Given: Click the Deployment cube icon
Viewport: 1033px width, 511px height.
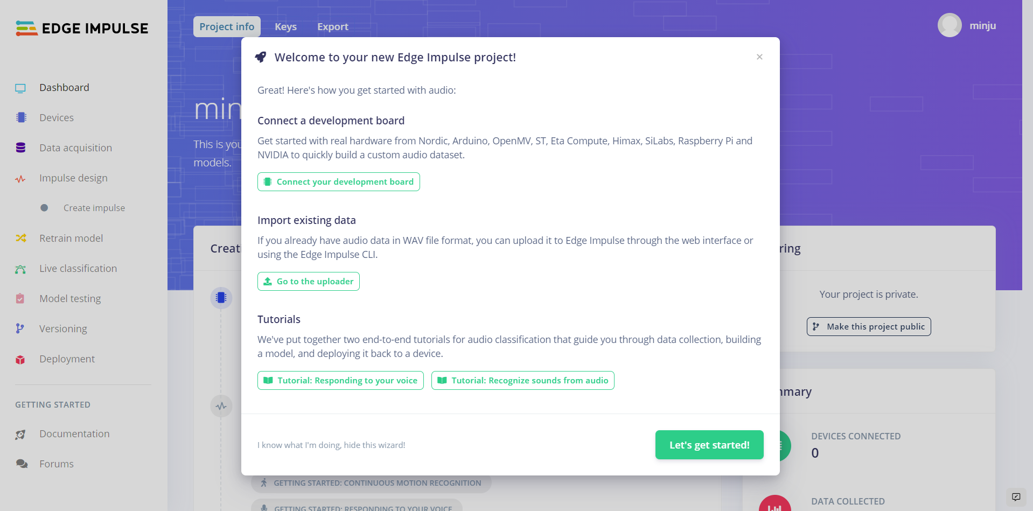Looking at the screenshot, I should point(20,359).
